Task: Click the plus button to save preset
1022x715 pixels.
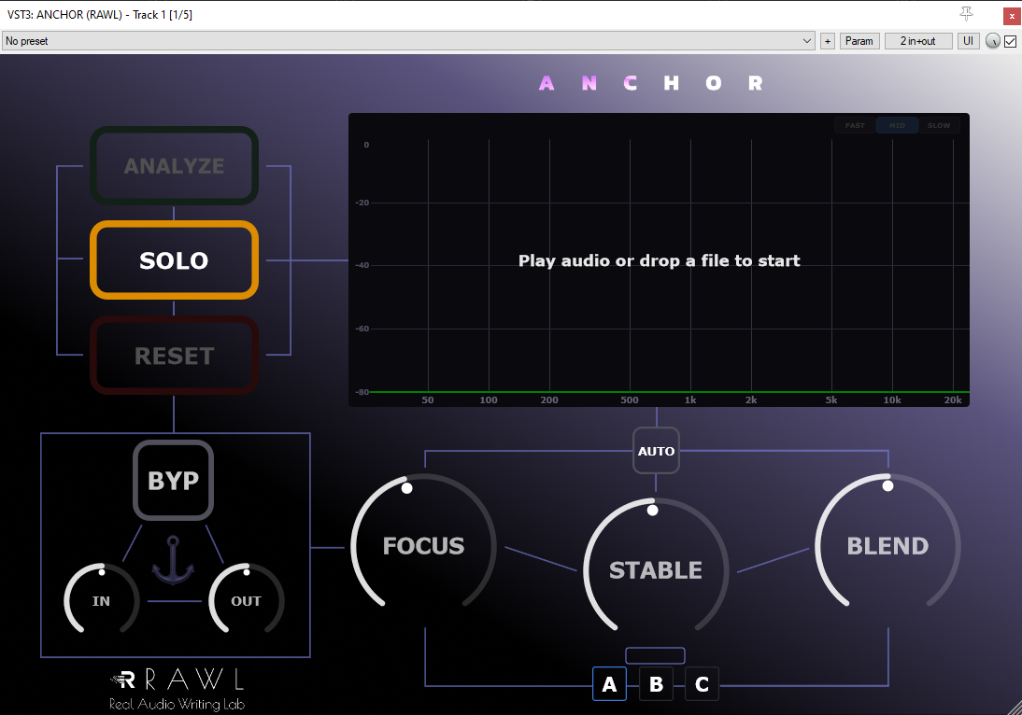Action: 827,41
